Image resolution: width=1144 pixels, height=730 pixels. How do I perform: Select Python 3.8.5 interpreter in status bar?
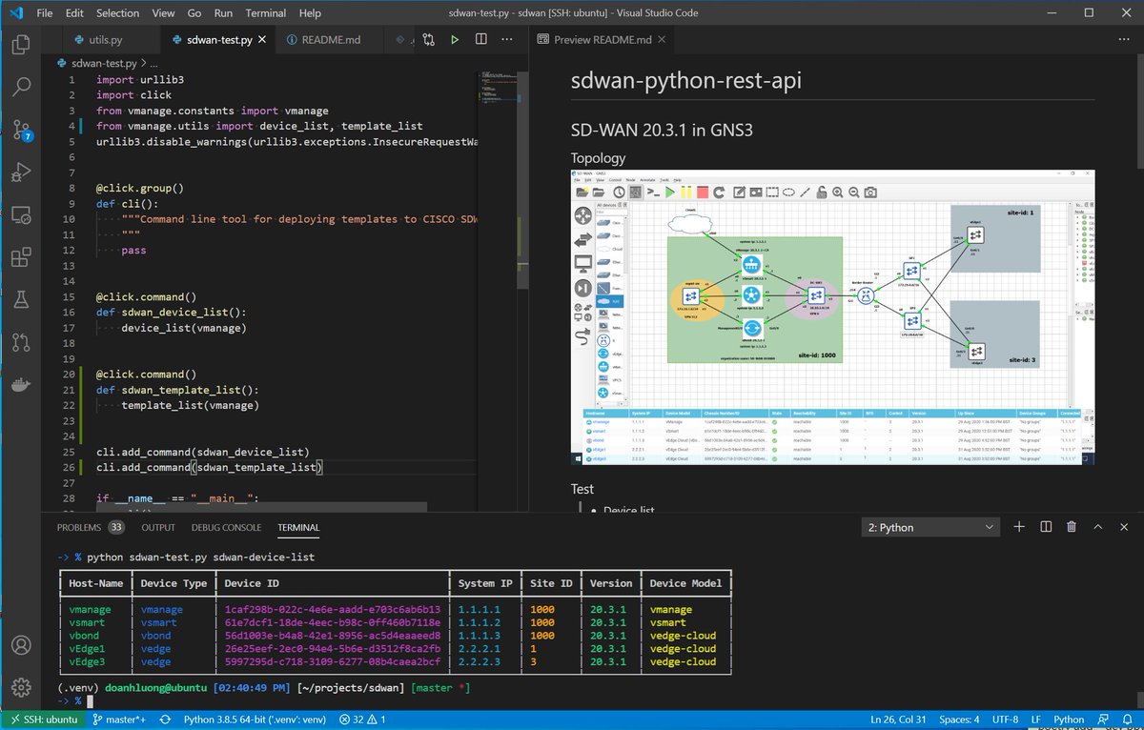254,720
